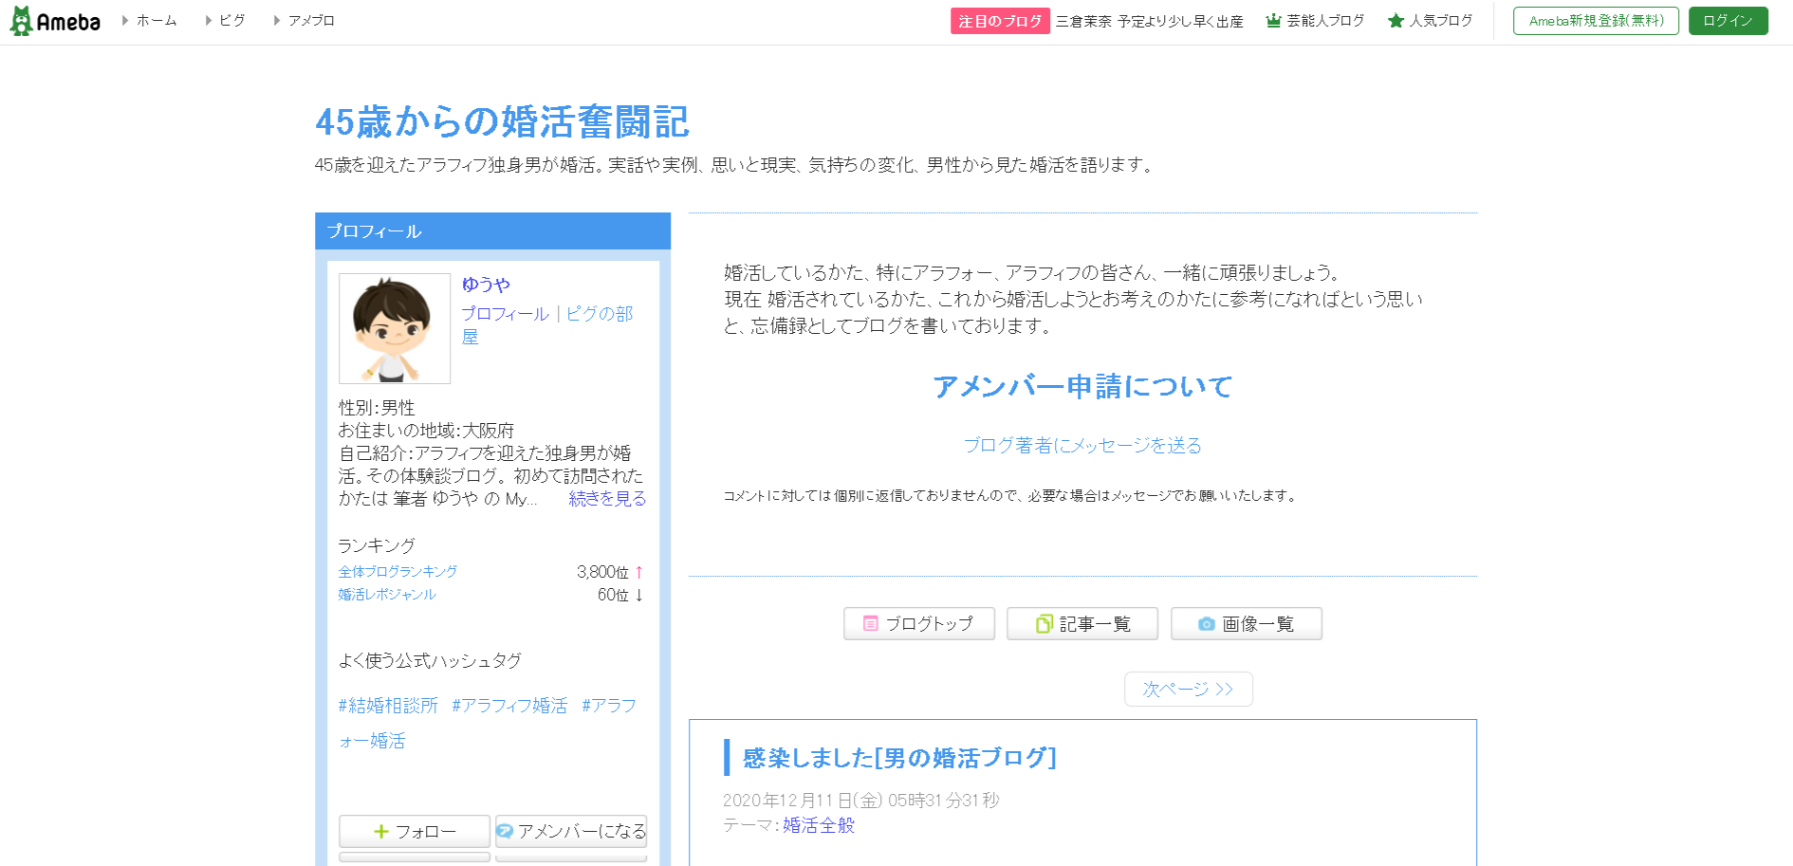
Task: Open ブログ著者にメッセージを送る link
Action: [x=1082, y=446]
